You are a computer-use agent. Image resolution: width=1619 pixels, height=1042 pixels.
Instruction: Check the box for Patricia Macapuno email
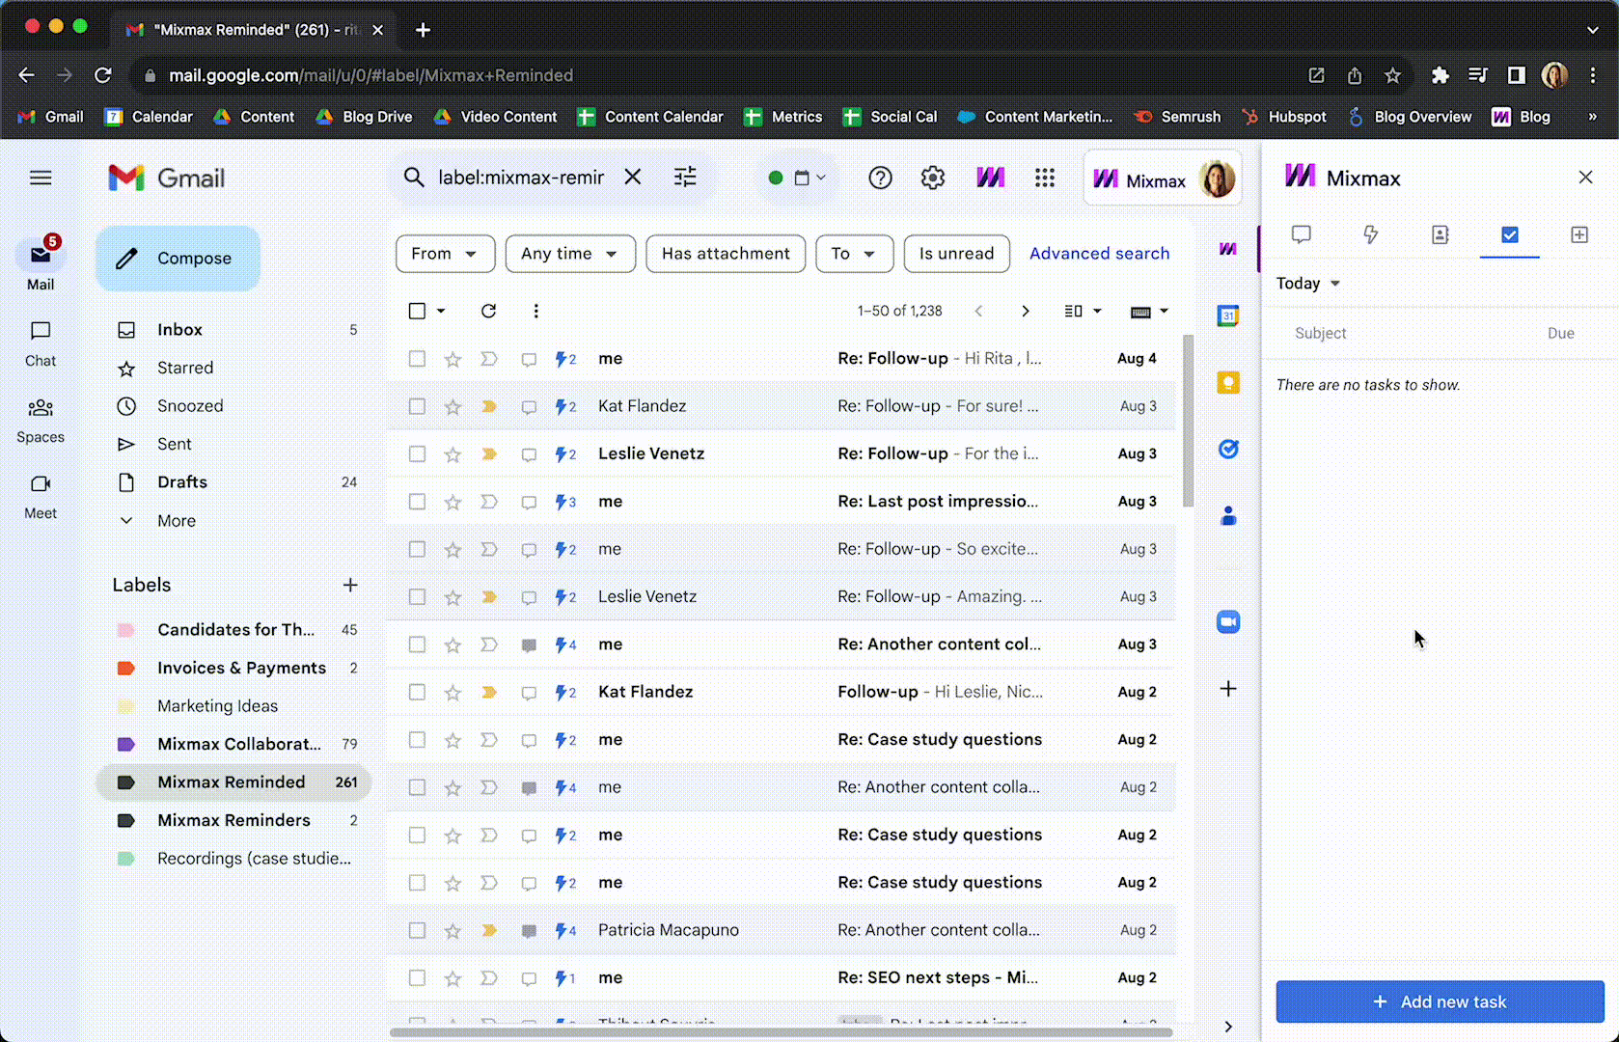(x=417, y=930)
